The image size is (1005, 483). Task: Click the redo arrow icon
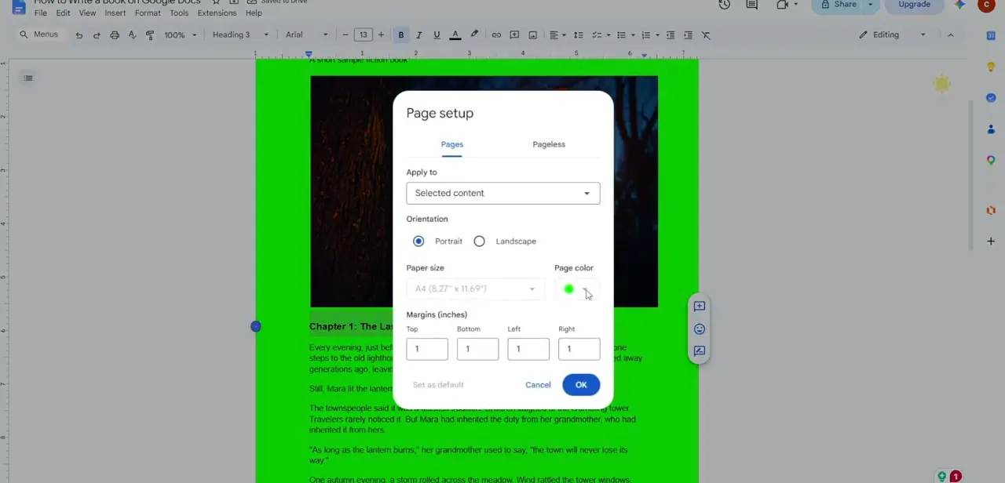tap(97, 34)
